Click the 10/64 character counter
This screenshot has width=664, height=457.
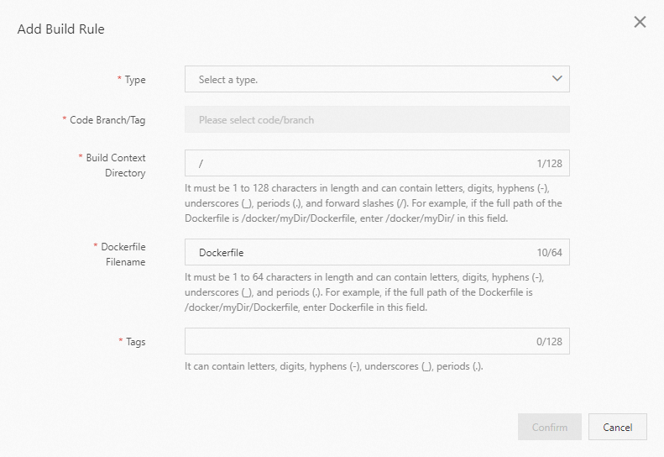click(549, 252)
